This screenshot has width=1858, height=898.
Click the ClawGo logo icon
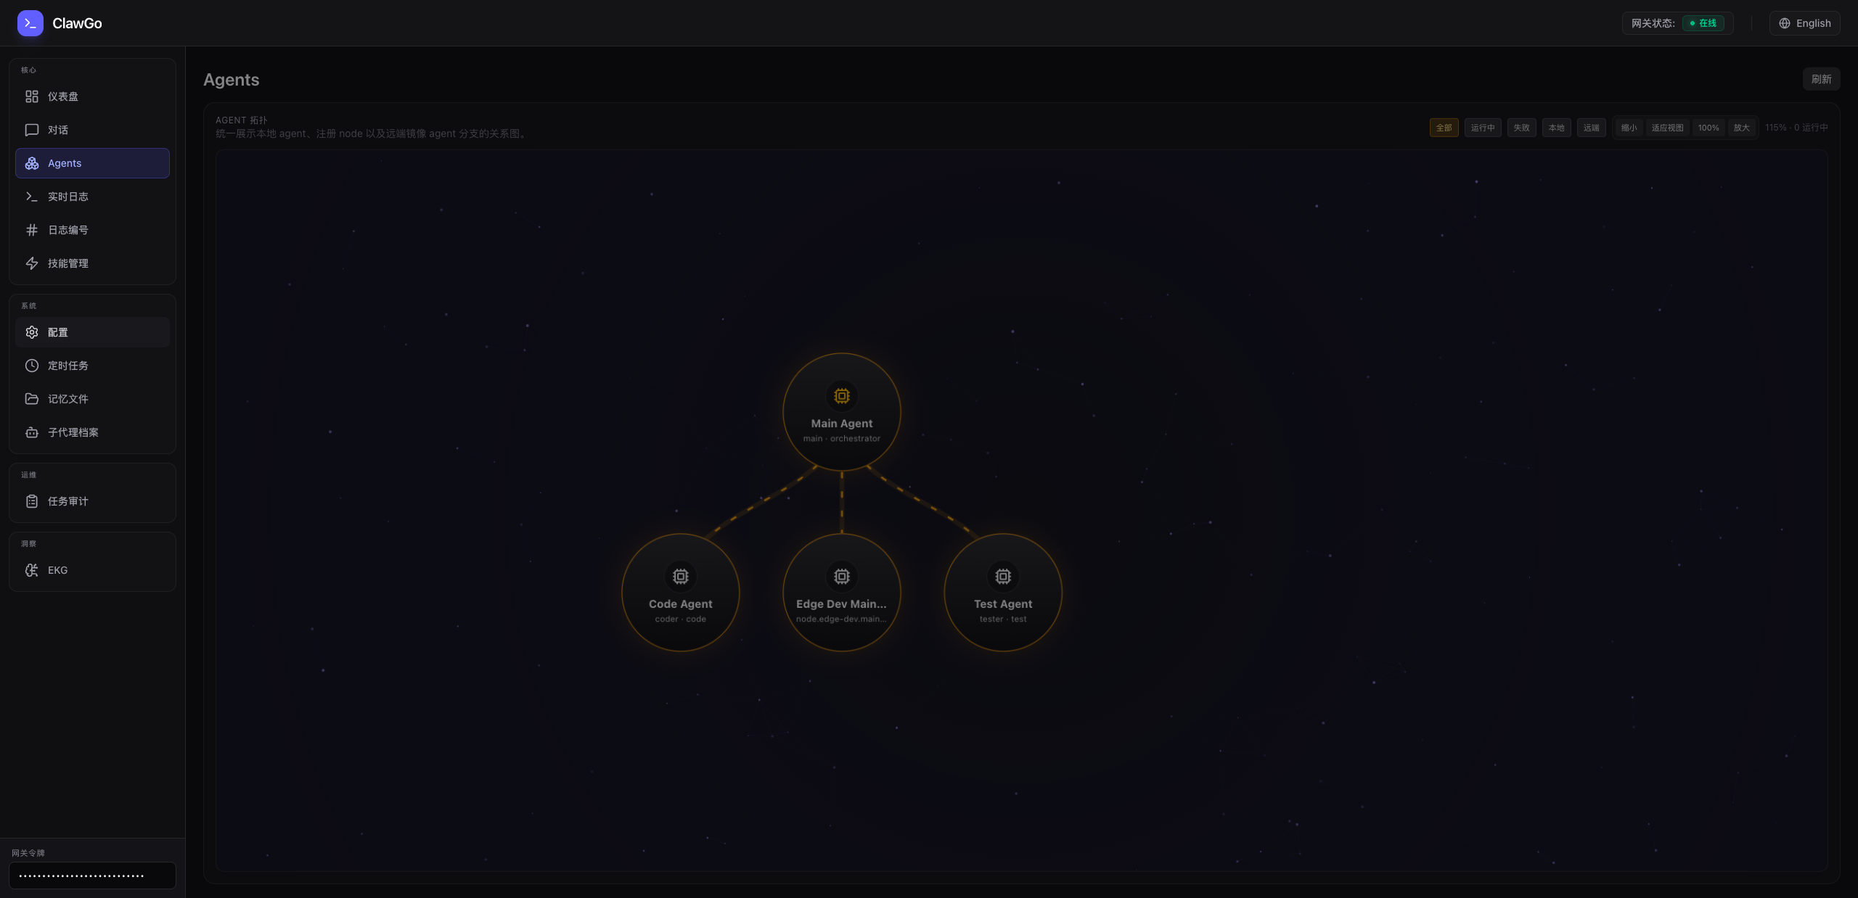pos(30,22)
